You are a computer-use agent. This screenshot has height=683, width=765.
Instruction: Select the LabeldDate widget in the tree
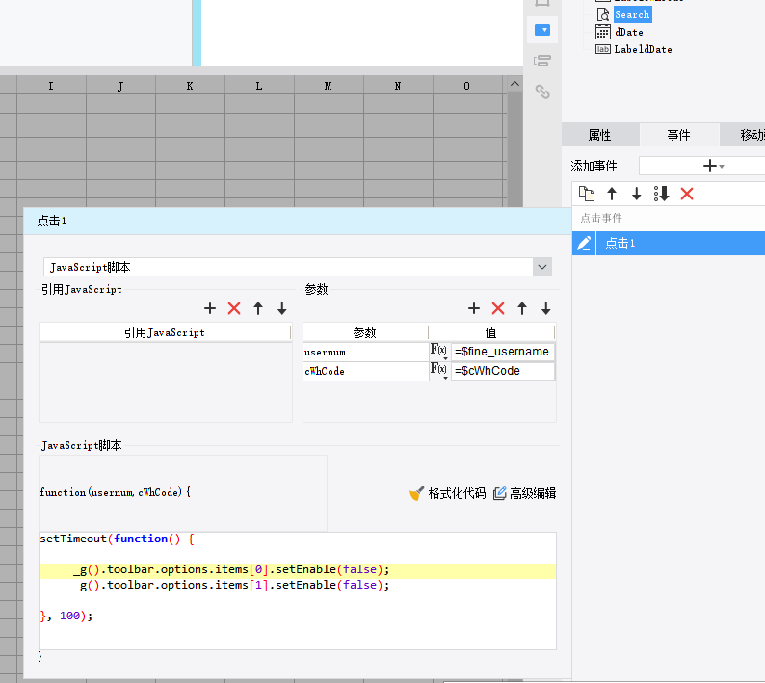pyautogui.click(x=643, y=49)
